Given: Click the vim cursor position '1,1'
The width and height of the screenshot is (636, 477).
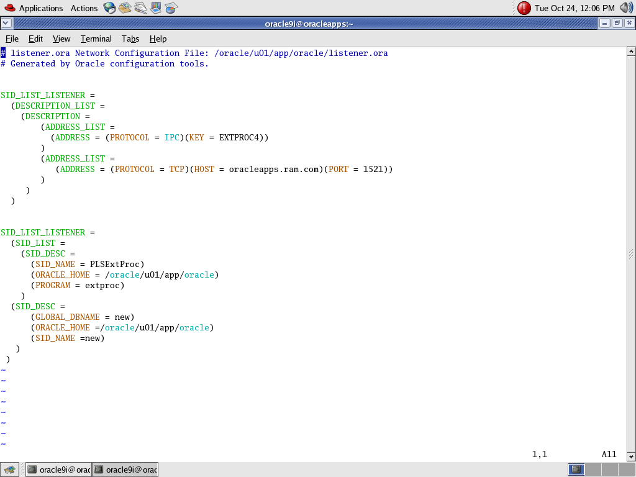Looking at the screenshot, I should click(x=540, y=454).
